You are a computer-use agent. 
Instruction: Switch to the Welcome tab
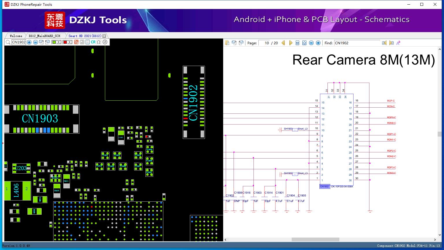point(16,36)
